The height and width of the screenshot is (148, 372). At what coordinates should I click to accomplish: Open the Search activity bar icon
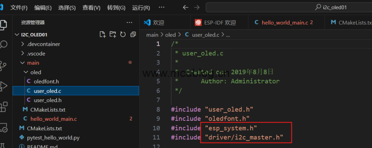pos(4,45)
